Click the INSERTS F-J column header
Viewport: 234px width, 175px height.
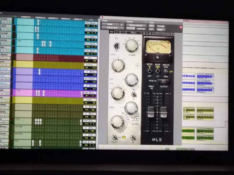coord(53,18)
